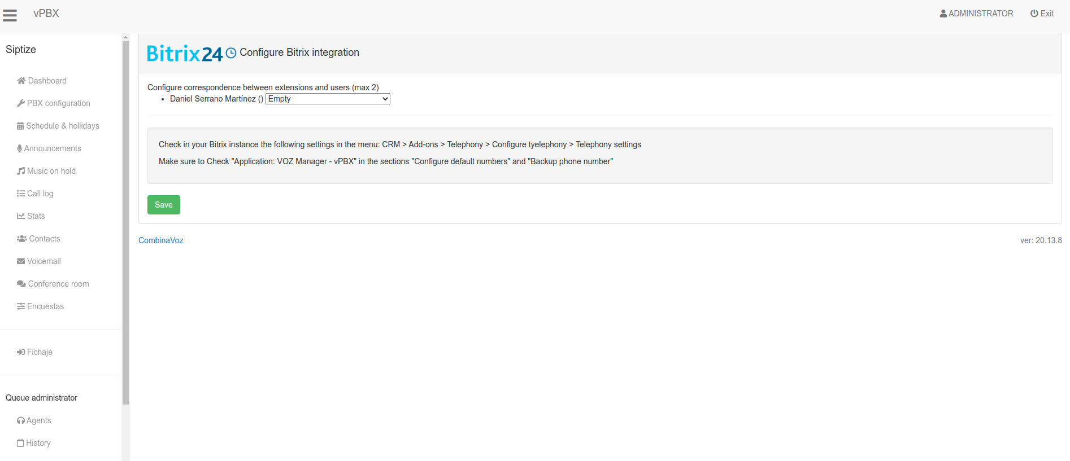Open the extension dropdown showing Empty

[x=328, y=99]
